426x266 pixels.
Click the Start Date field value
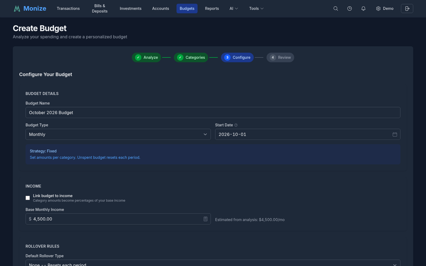[232, 134]
